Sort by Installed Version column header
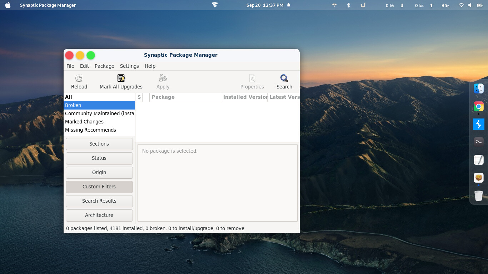 (x=244, y=97)
